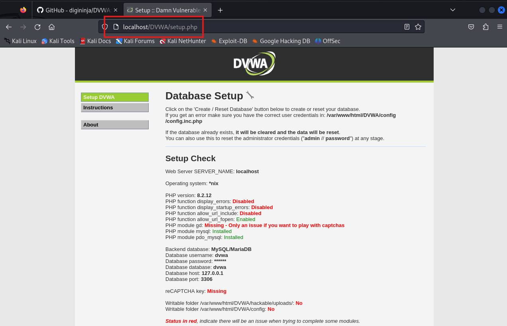Viewport: 507px width, 326px height.
Task: Click allow_url_fopen Enabled status
Action: [246, 219]
